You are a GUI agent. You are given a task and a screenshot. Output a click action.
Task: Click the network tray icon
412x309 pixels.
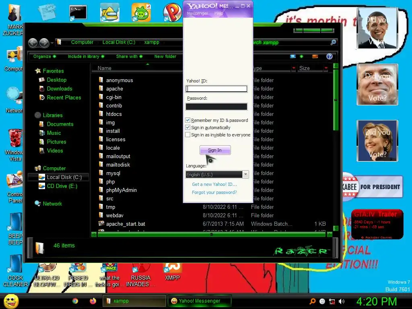coord(332,301)
